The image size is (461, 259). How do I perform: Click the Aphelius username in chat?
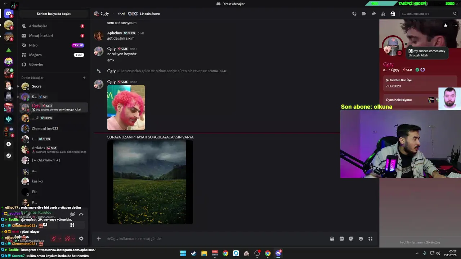point(115,33)
